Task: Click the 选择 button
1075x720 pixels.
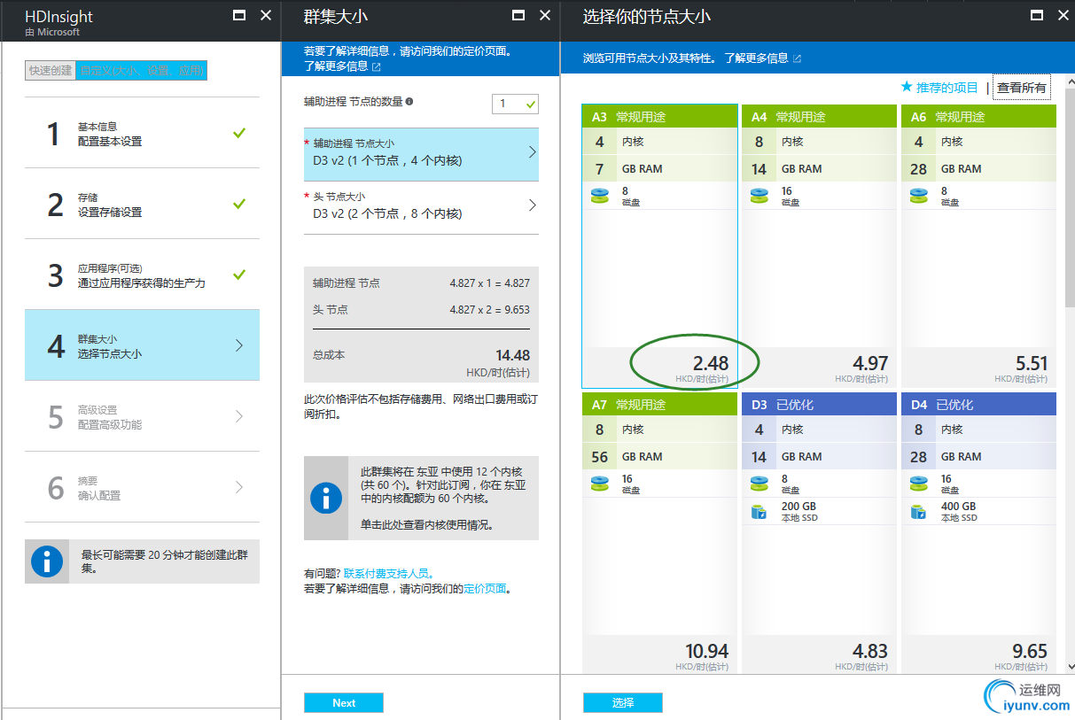Action: click(x=623, y=702)
